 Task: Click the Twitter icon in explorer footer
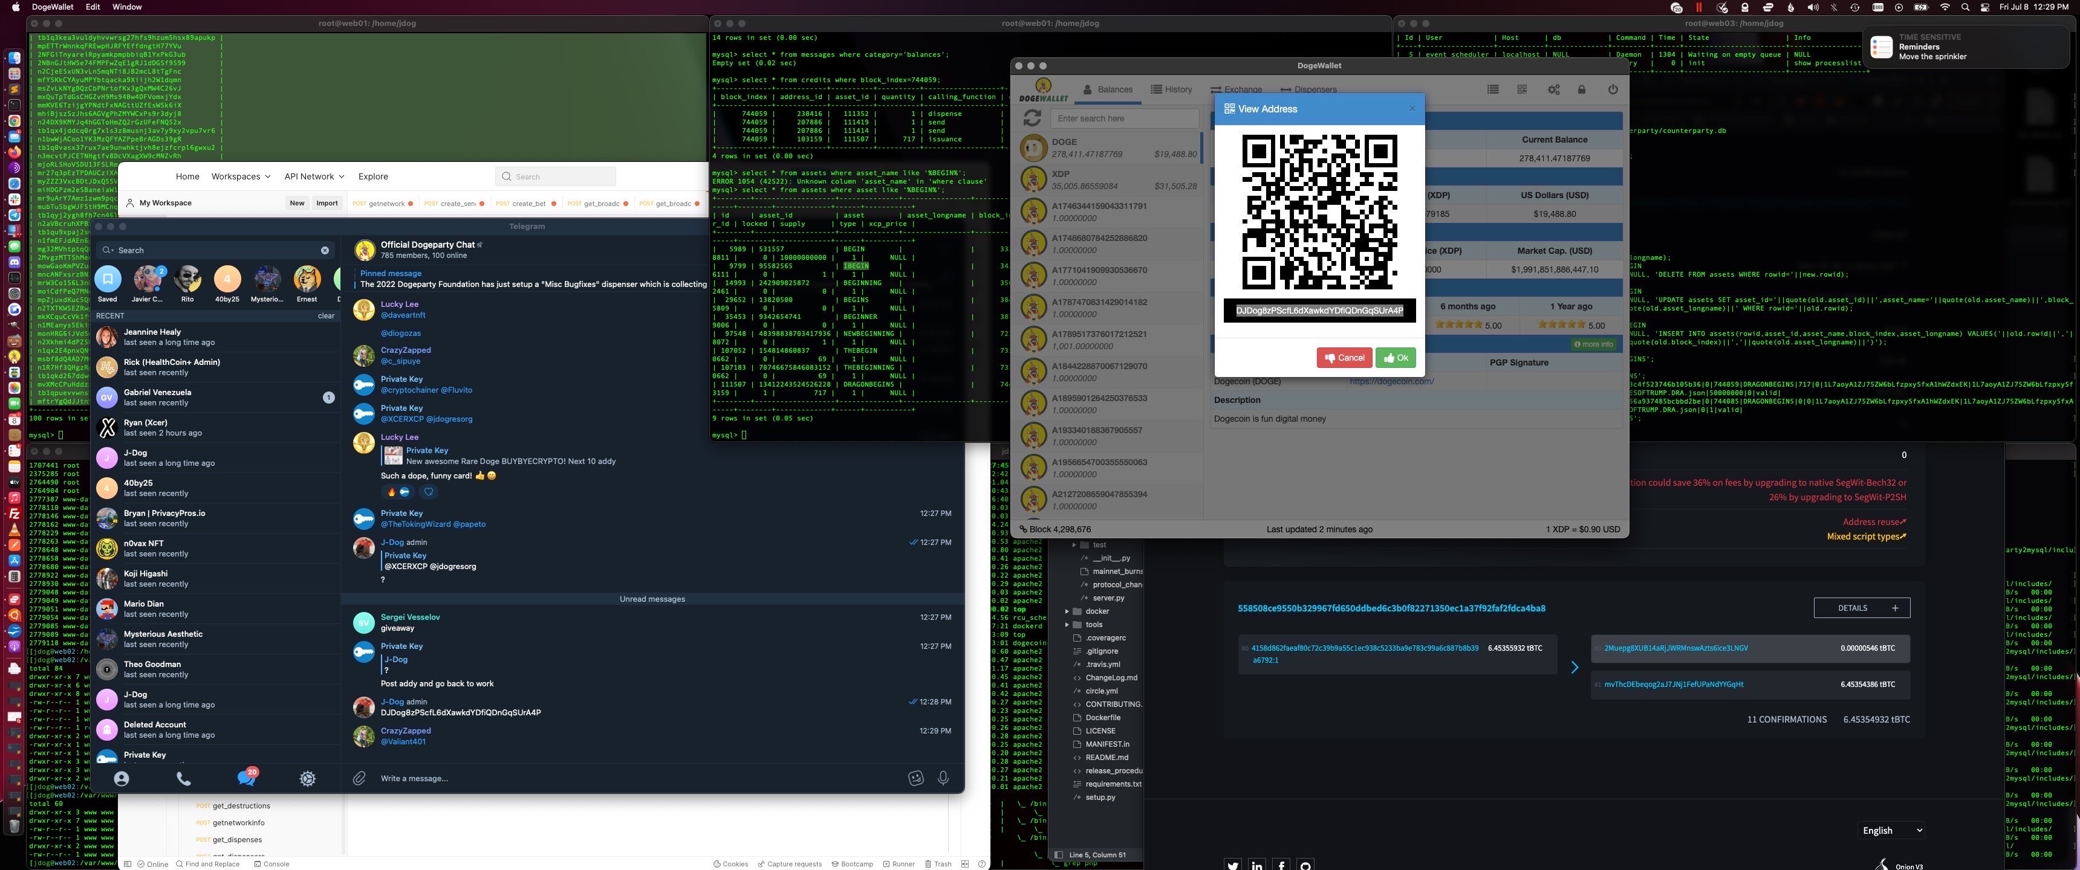(x=1233, y=865)
